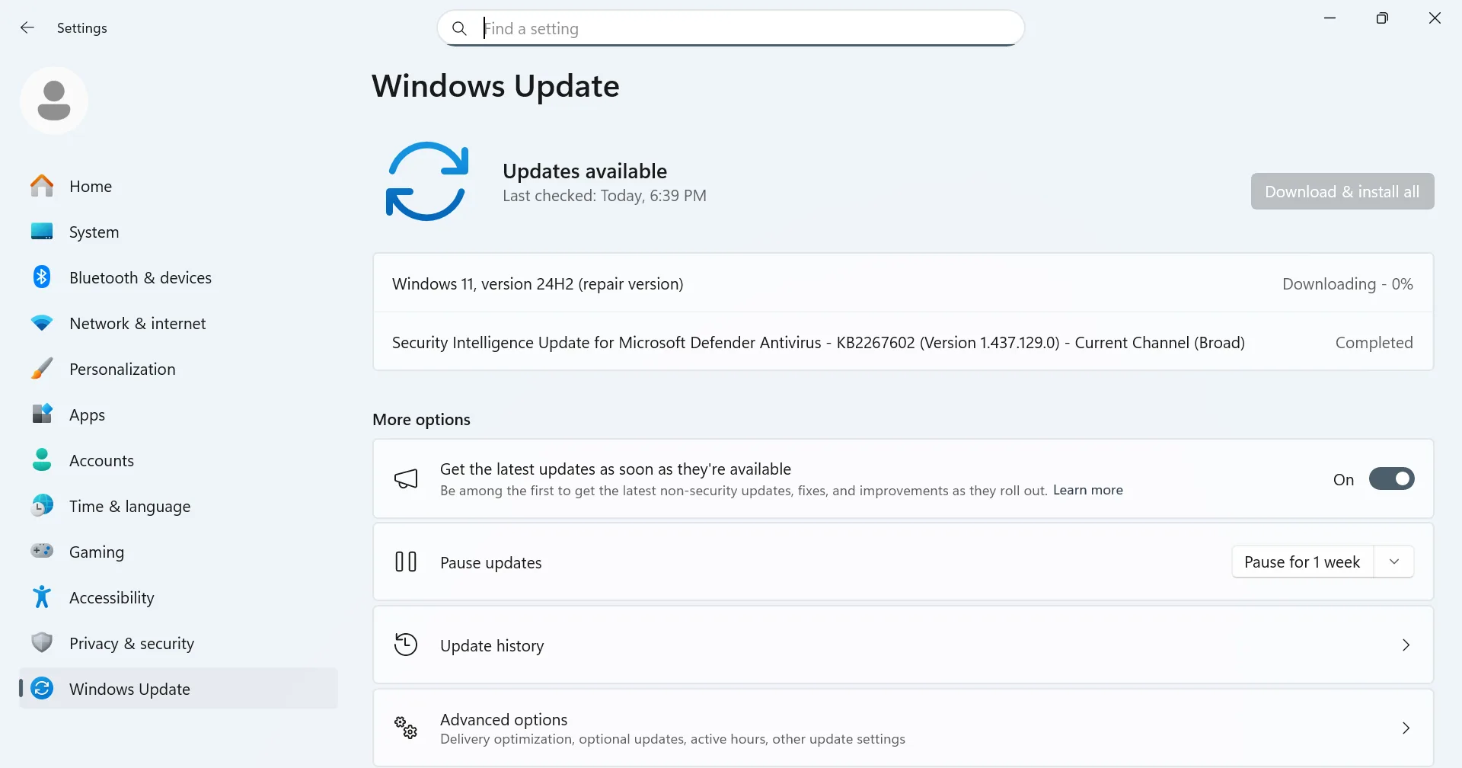Expand Advanced options with its chevron
This screenshot has width=1462, height=768.
(x=1406, y=728)
